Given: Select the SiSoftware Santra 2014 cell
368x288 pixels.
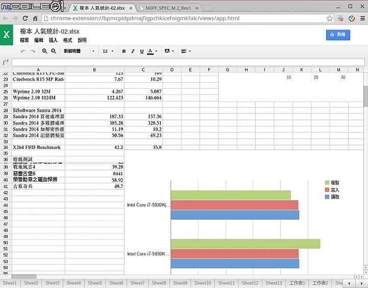Looking at the screenshot, I should click(x=38, y=111).
